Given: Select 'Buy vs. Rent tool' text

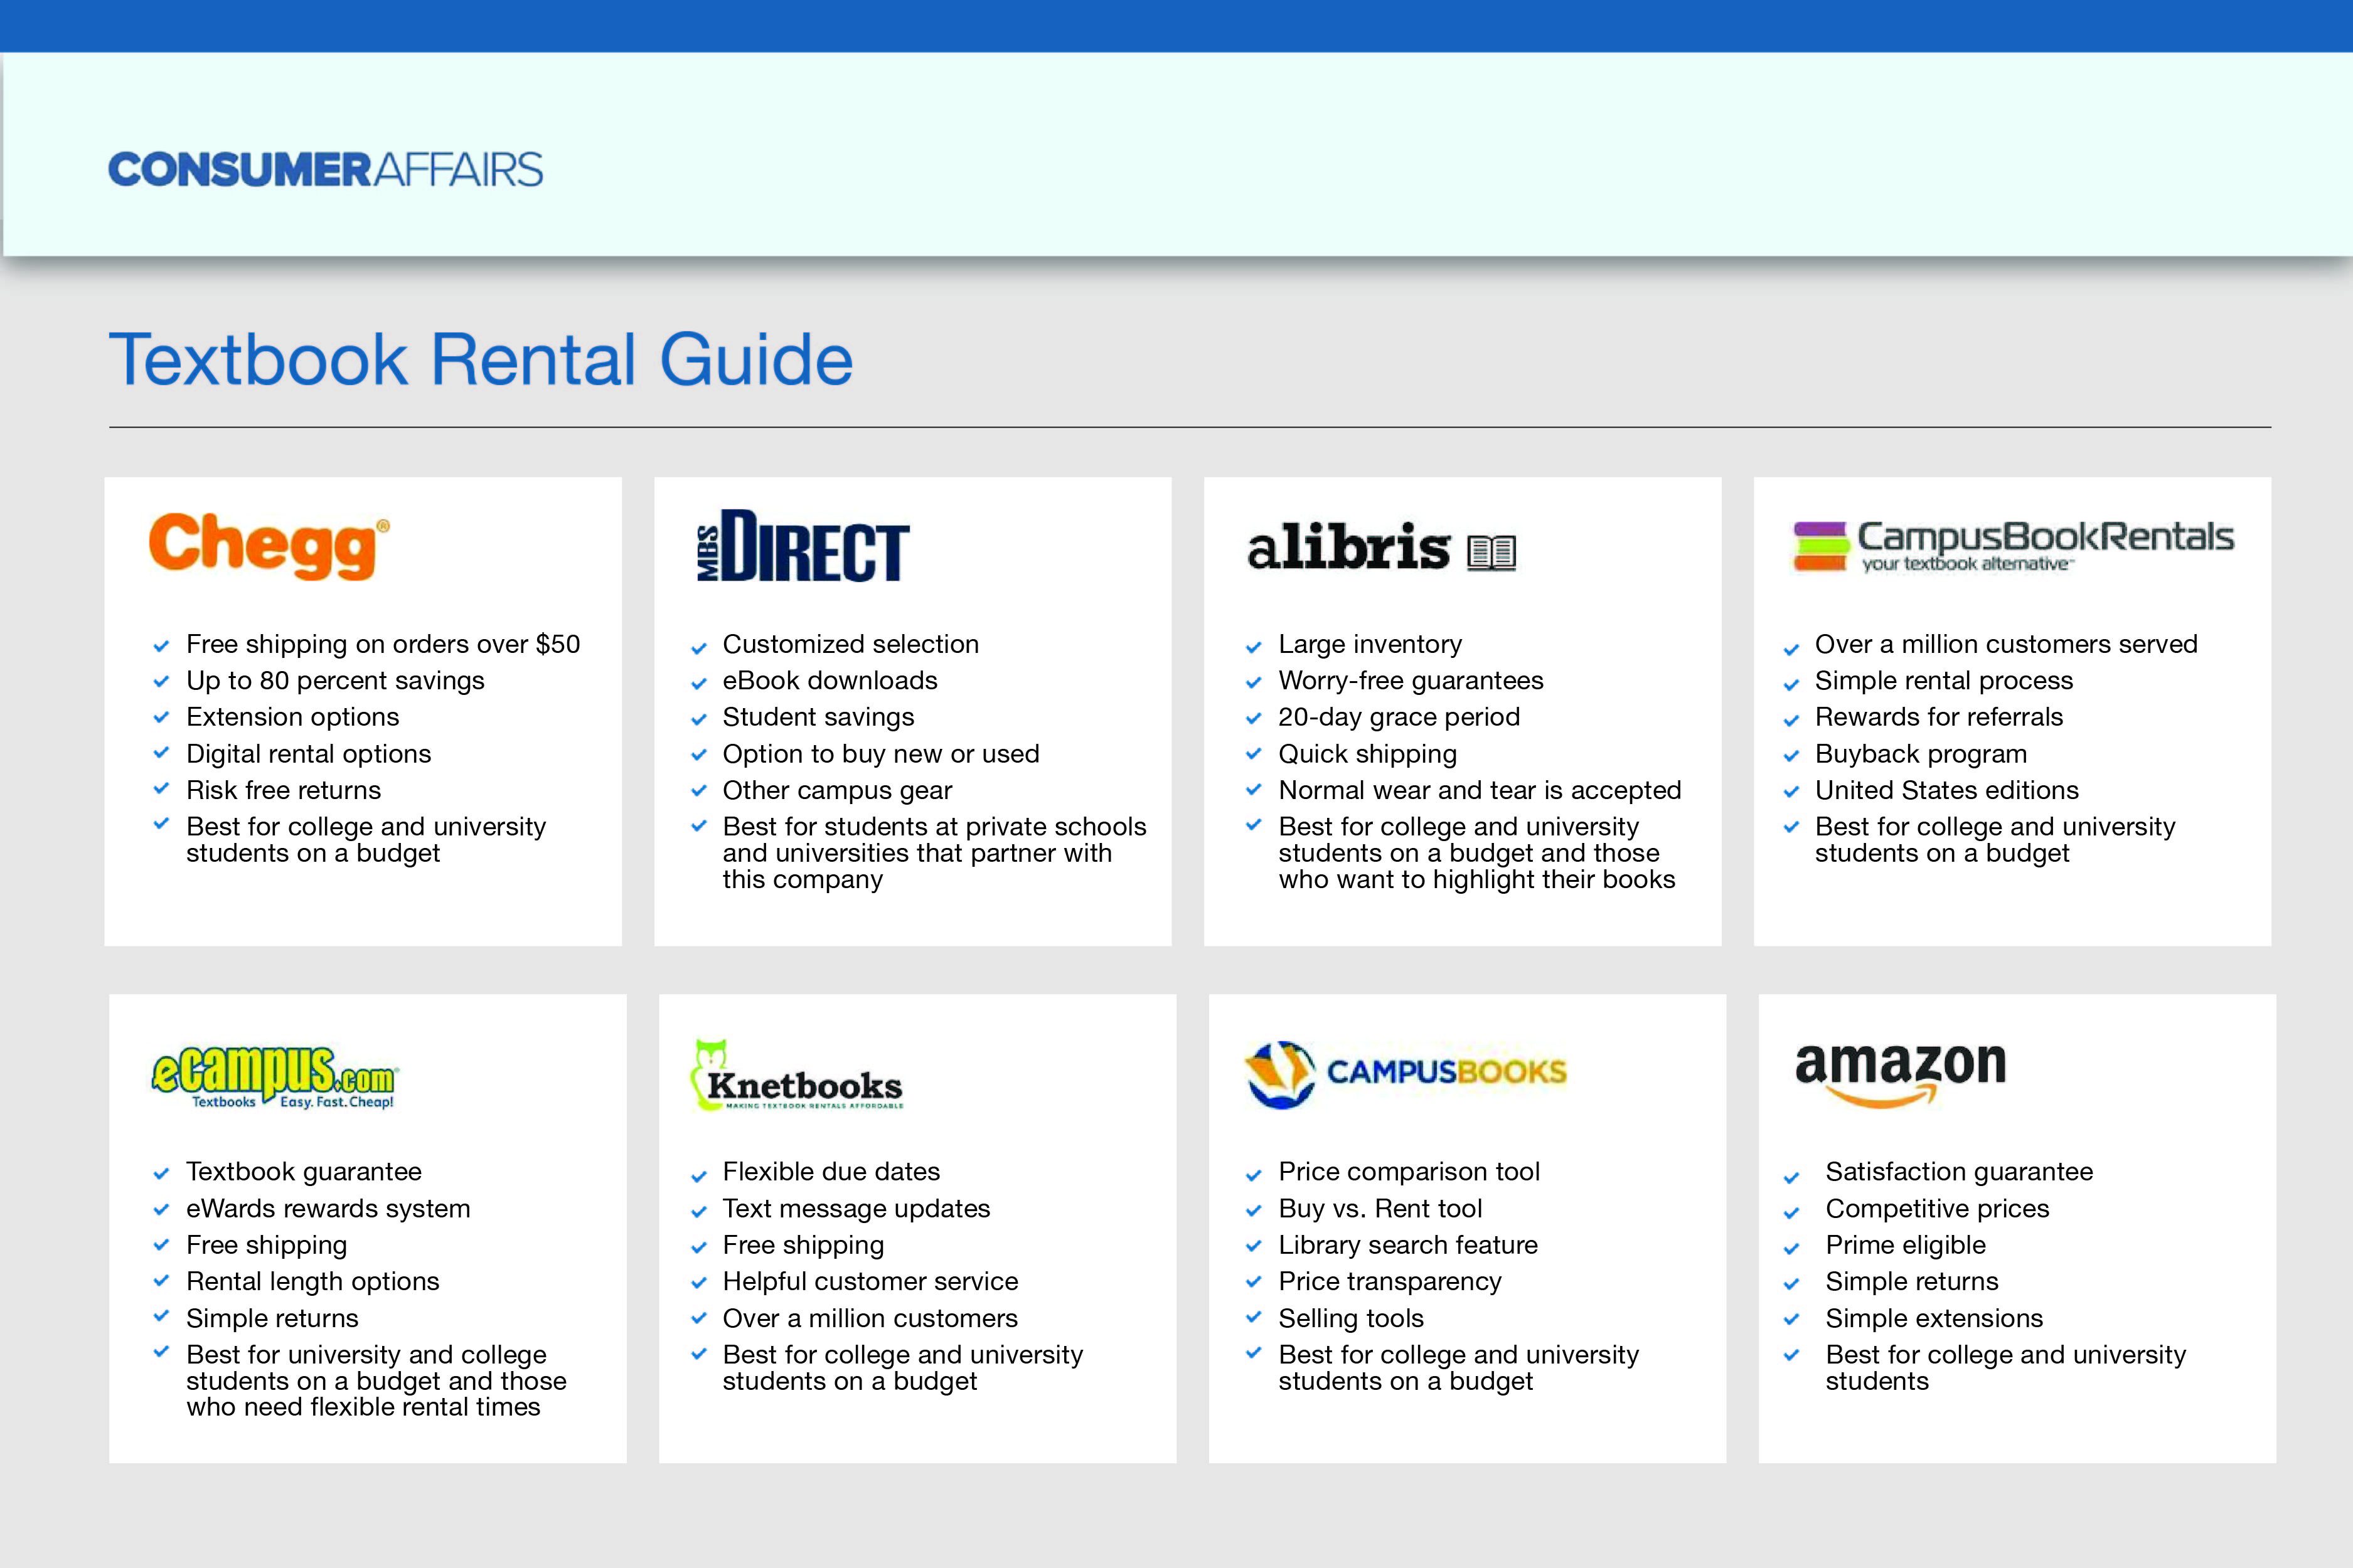Looking at the screenshot, I should 1380,1208.
